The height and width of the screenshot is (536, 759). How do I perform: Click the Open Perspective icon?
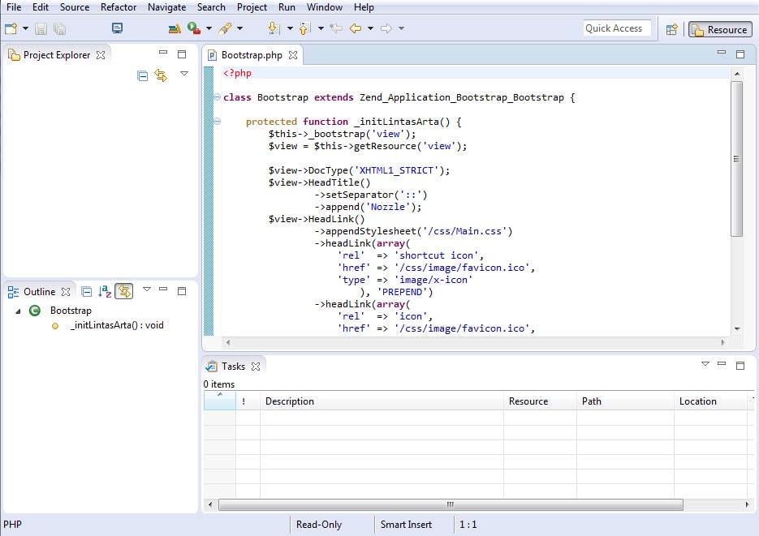[672, 29]
